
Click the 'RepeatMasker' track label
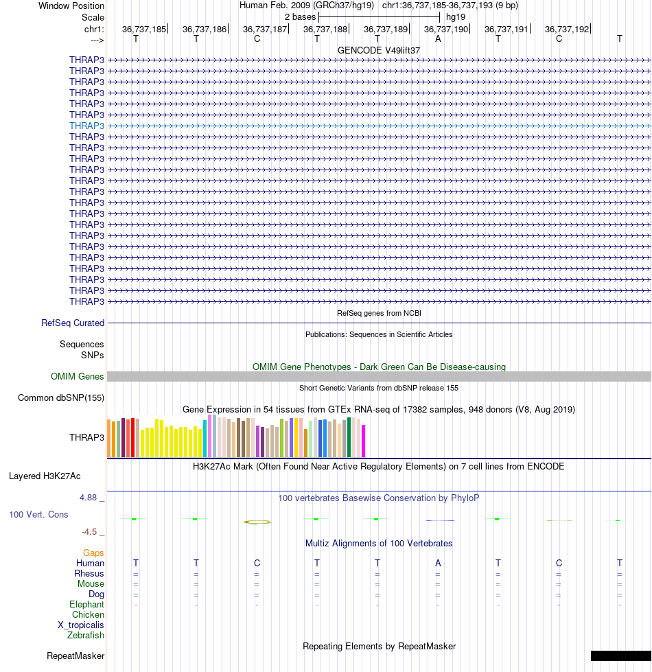pos(75,656)
